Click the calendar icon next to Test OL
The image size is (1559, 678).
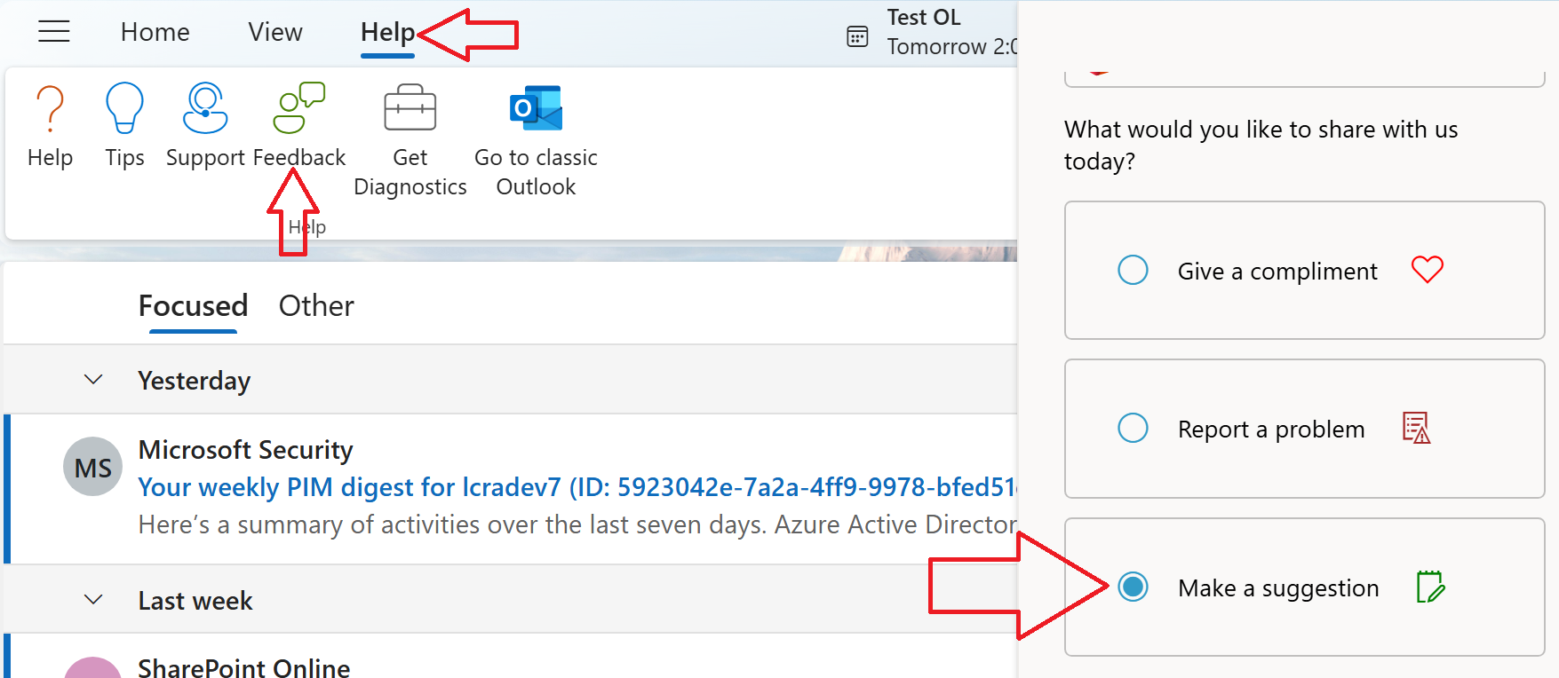[855, 35]
